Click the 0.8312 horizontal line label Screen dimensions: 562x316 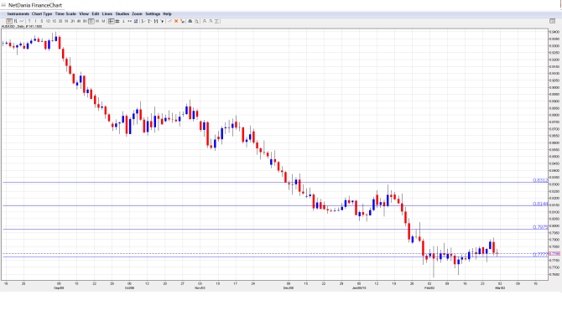(x=540, y=180)
